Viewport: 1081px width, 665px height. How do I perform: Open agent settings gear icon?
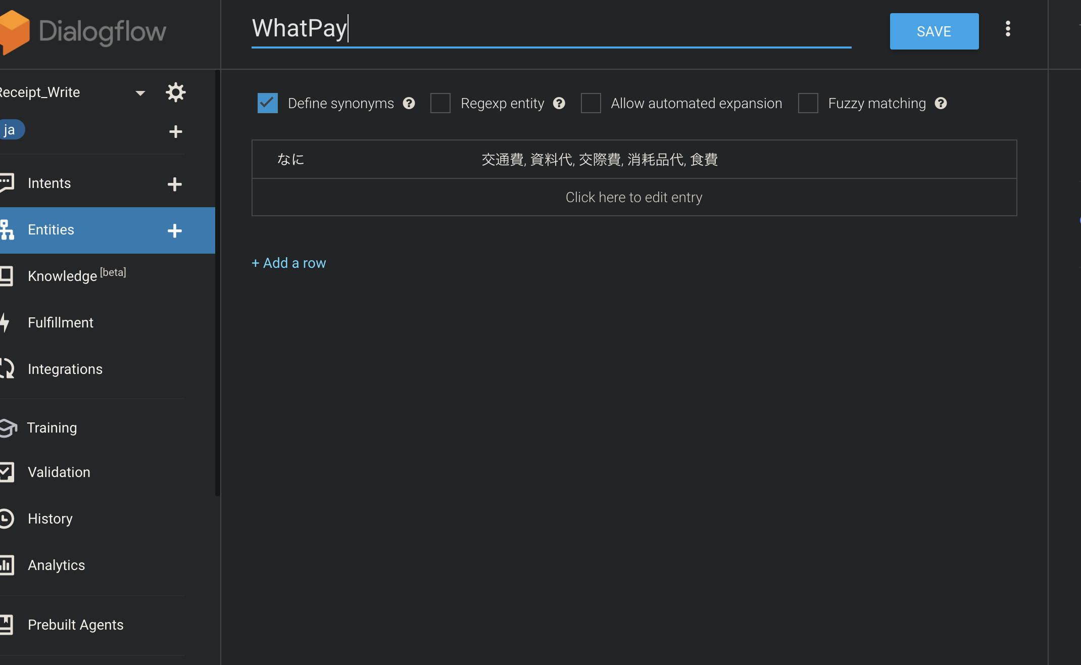(175, 92)
